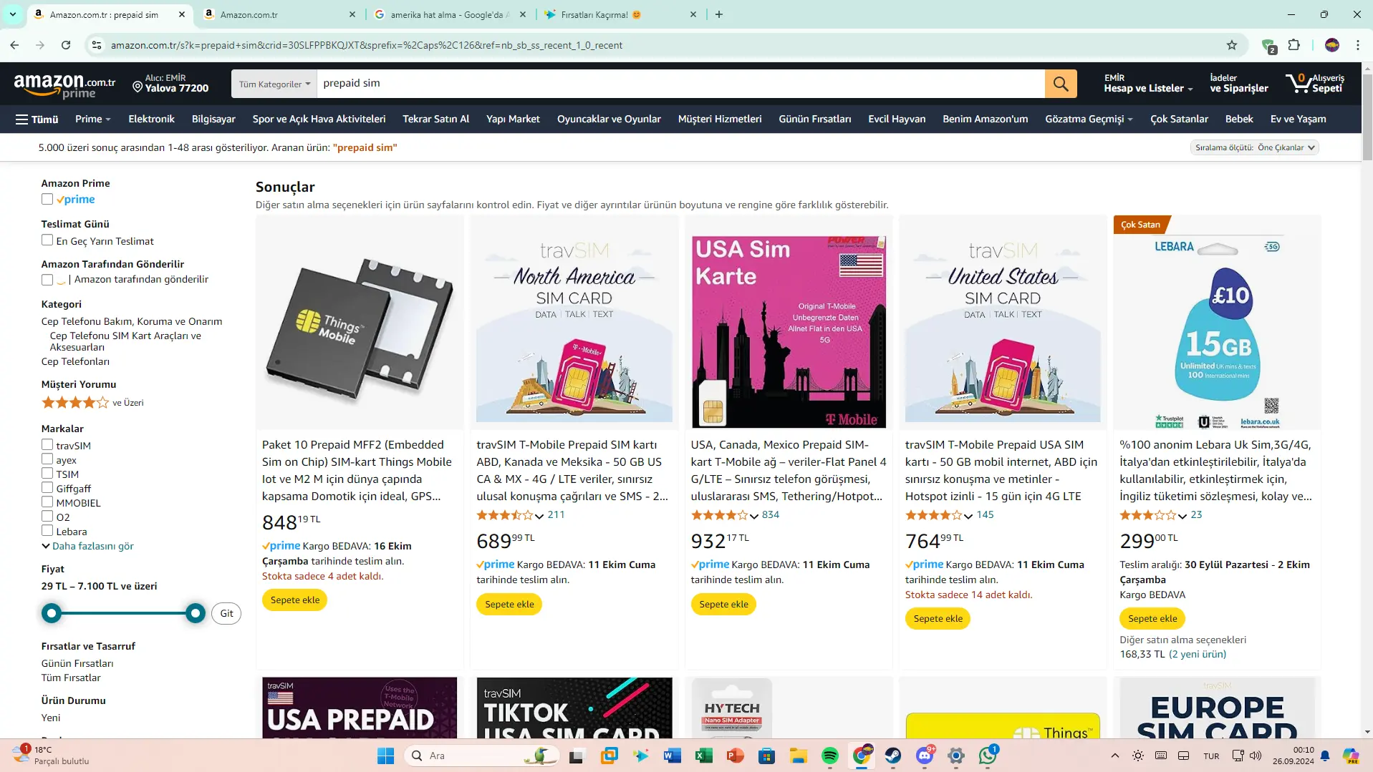Open WhatsApp from the taskbar
The height and width of the screenshot is (772, 1373).
click(988, 756)
